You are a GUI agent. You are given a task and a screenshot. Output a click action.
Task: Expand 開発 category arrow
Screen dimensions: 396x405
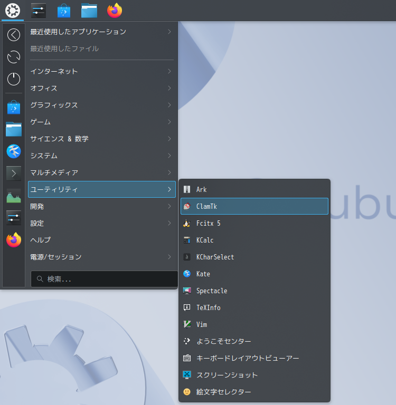(169, 206)
